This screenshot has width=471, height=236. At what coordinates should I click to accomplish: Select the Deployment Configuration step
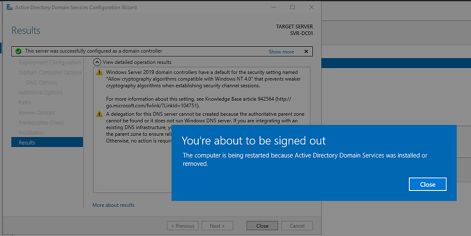coord(50,62)
